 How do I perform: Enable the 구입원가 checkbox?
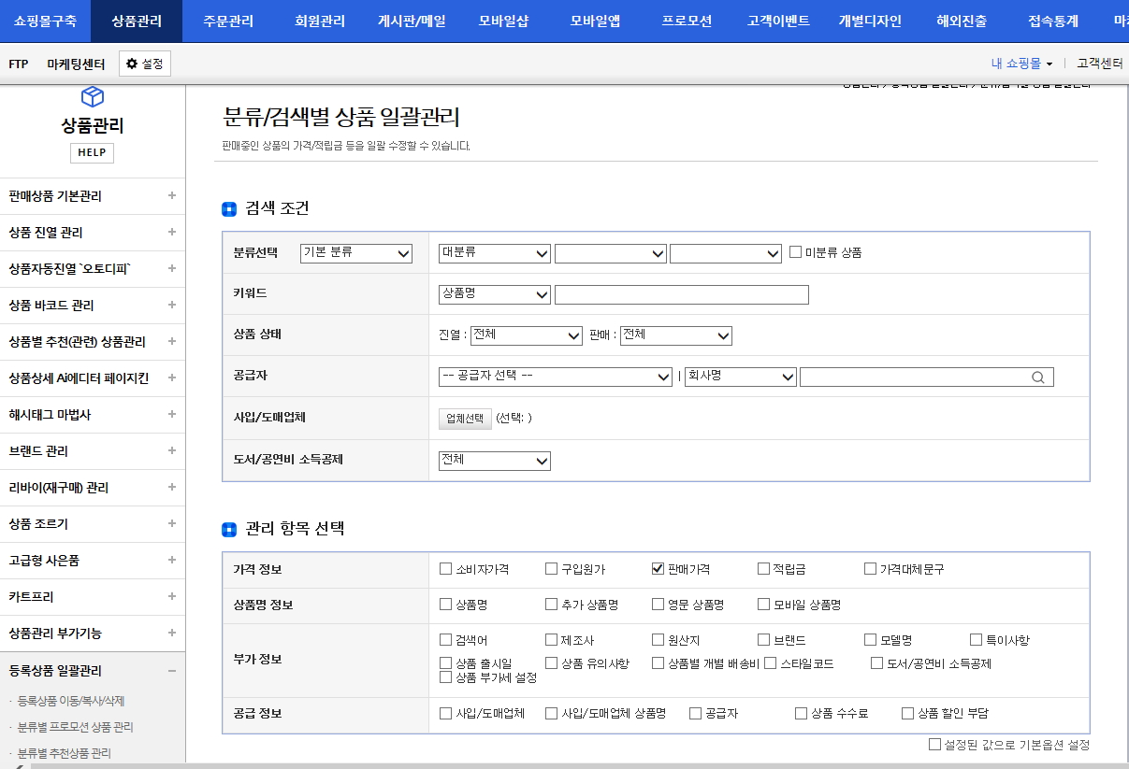coord(552,568)
